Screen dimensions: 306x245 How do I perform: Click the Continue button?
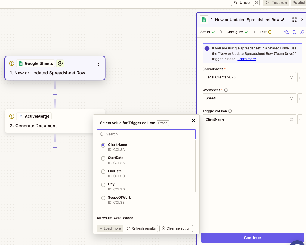pyautogui.click(x=252, y=238)
